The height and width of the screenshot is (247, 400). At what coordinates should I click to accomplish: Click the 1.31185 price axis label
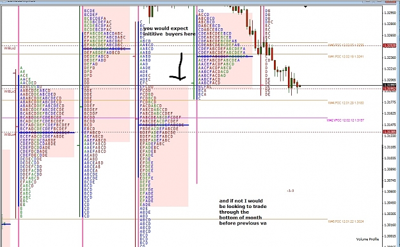[x=390, y=147]
